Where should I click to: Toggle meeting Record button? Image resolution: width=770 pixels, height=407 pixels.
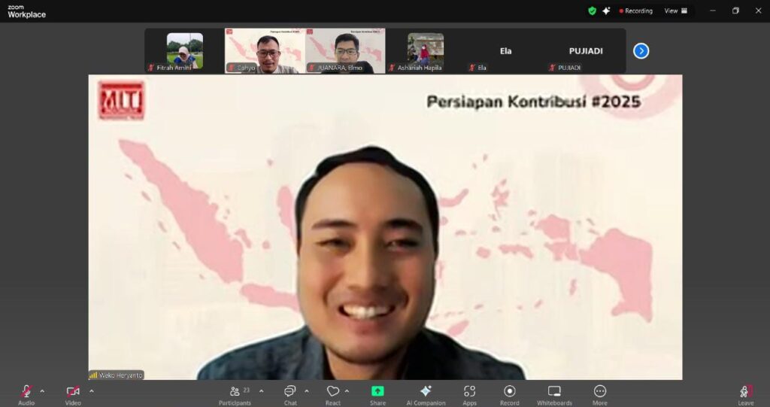tap(510, 393)
